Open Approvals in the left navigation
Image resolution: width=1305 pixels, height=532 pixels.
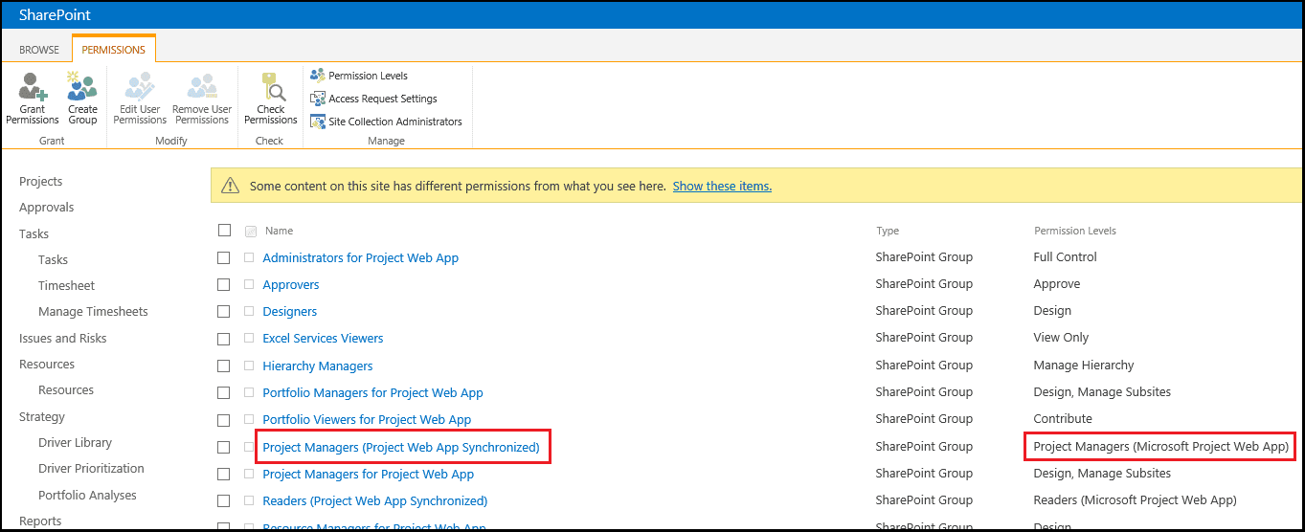point(46,207)
